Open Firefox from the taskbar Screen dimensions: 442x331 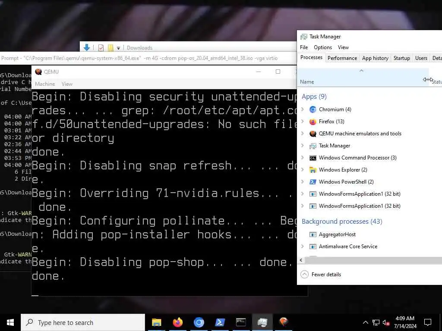pos(177,322)
